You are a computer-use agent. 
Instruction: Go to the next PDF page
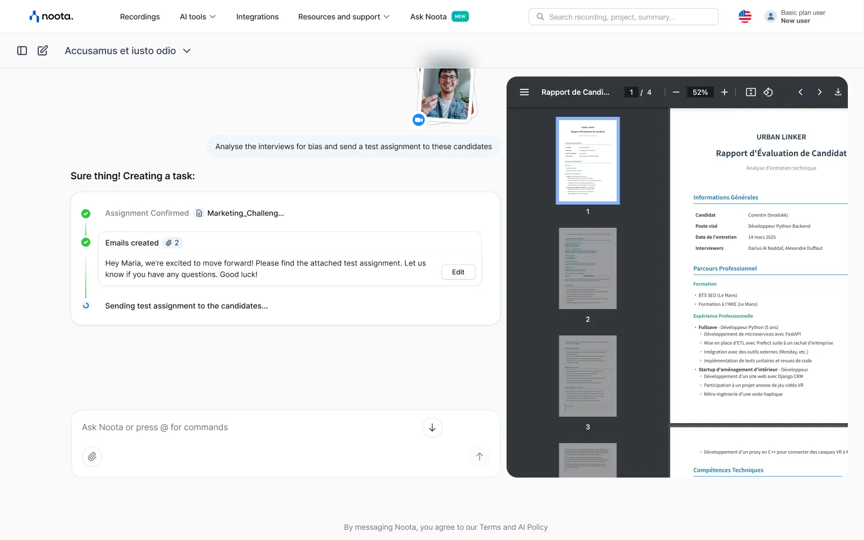819,92
